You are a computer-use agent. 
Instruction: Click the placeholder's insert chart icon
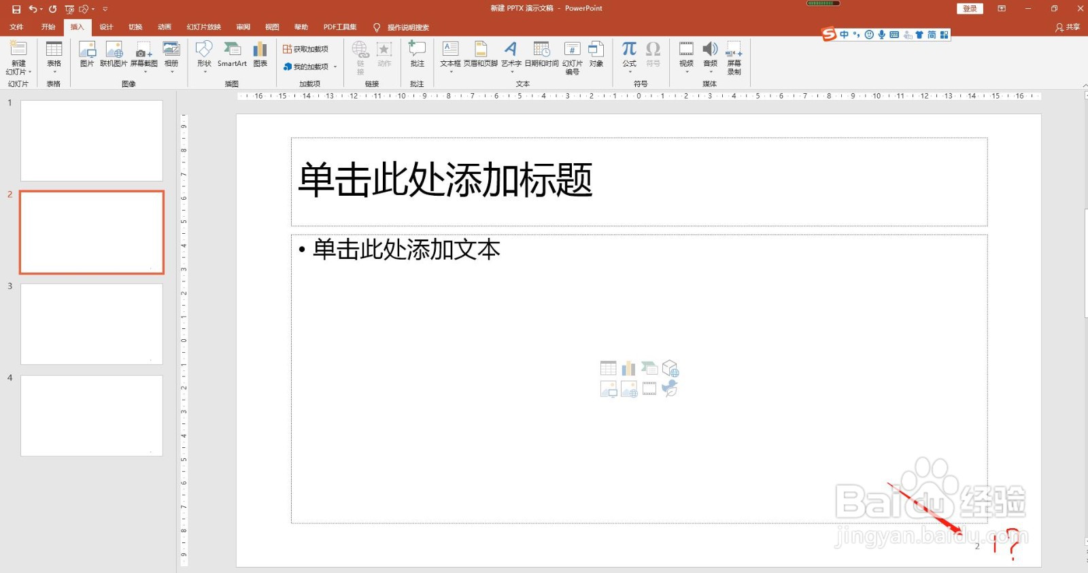(629, 368)
